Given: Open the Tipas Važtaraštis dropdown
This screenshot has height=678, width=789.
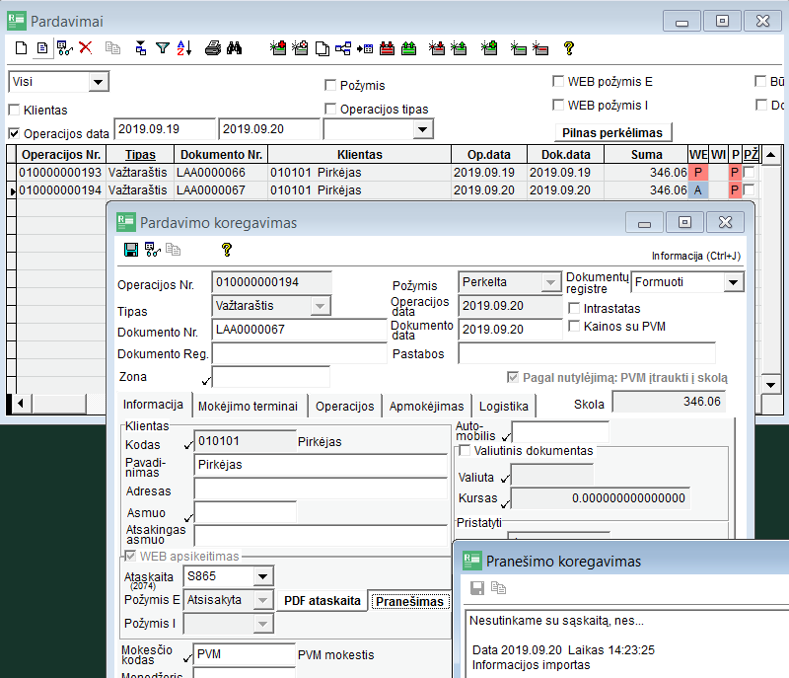Looking at the screenshot, I should 320,306.
